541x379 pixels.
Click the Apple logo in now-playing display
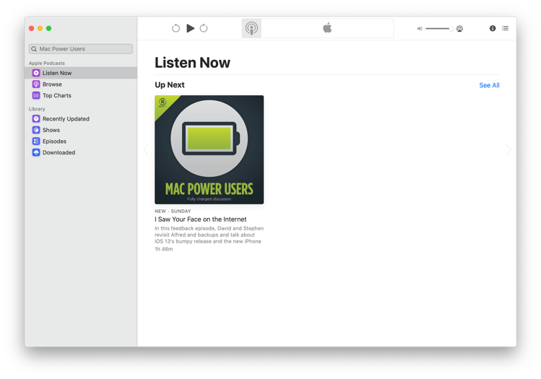point(327,28)
